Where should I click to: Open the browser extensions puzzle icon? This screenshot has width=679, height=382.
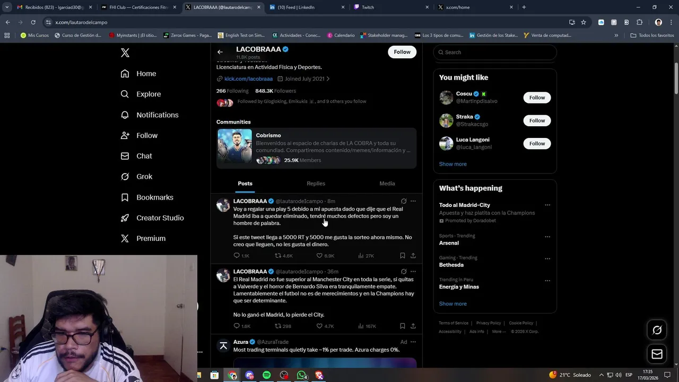[x=639, y=22]
